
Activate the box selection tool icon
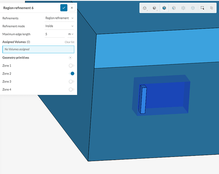coord(202,8)
